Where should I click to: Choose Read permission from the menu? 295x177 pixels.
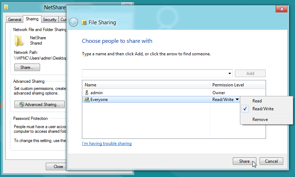pos(257,101)
